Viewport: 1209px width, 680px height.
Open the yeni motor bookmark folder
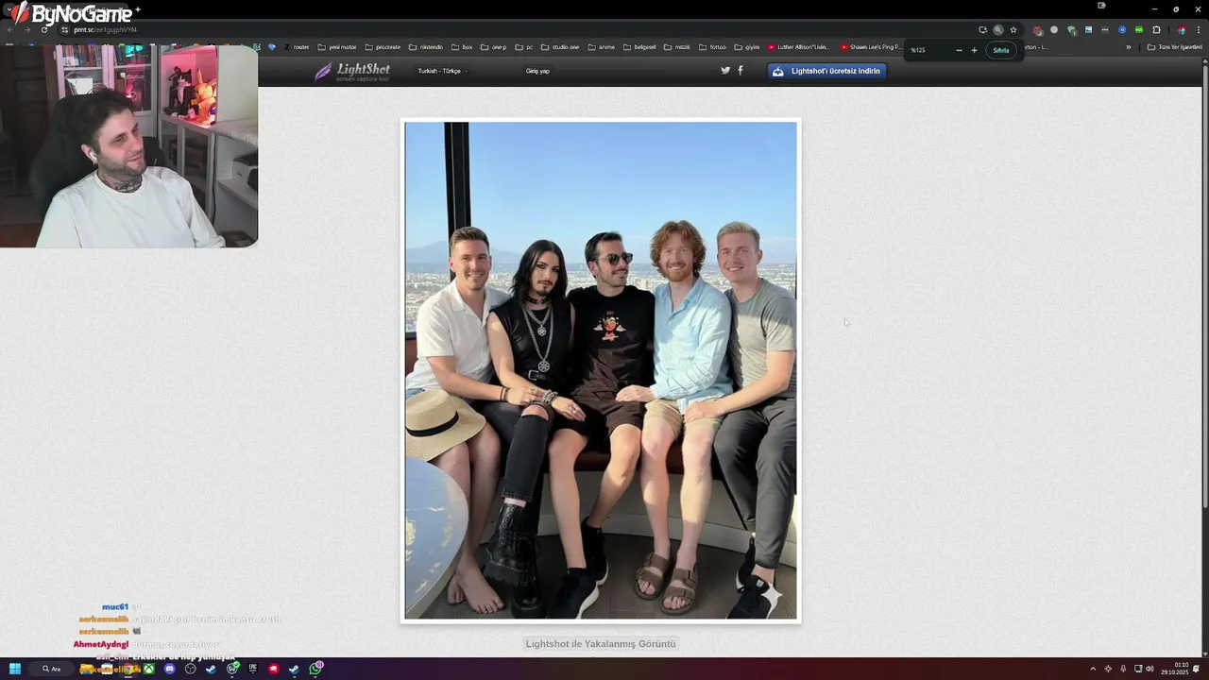click(x=337, y=47)
